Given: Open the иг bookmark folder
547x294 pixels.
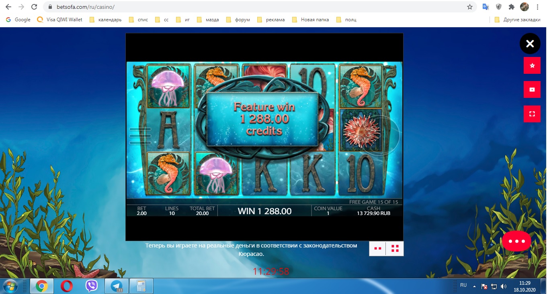Looking at the screenshot, I should click(x=183, y=20).
